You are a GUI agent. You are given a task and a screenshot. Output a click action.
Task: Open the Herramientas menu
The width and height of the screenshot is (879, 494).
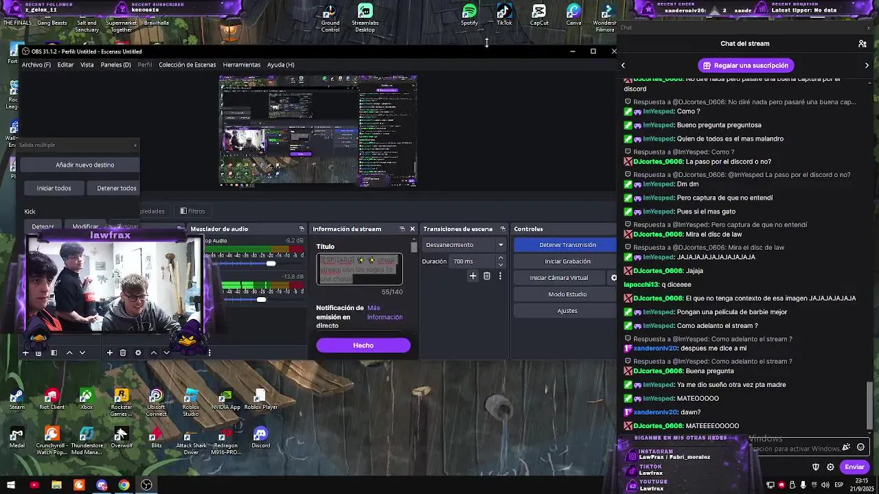(x=242, y=64)
